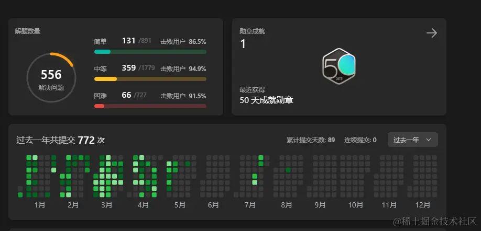The image size is (481, 231).
Task: Click the 解决问题 label inside the ring
Action: (51, 88)
